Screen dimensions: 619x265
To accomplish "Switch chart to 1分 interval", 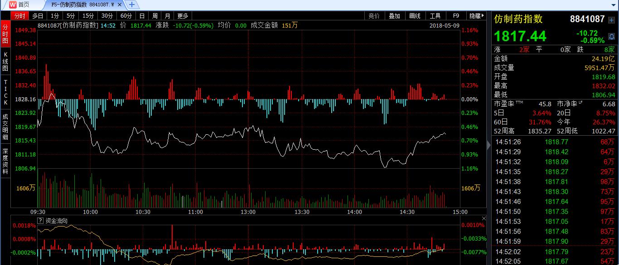I will [x=55, y=16].
